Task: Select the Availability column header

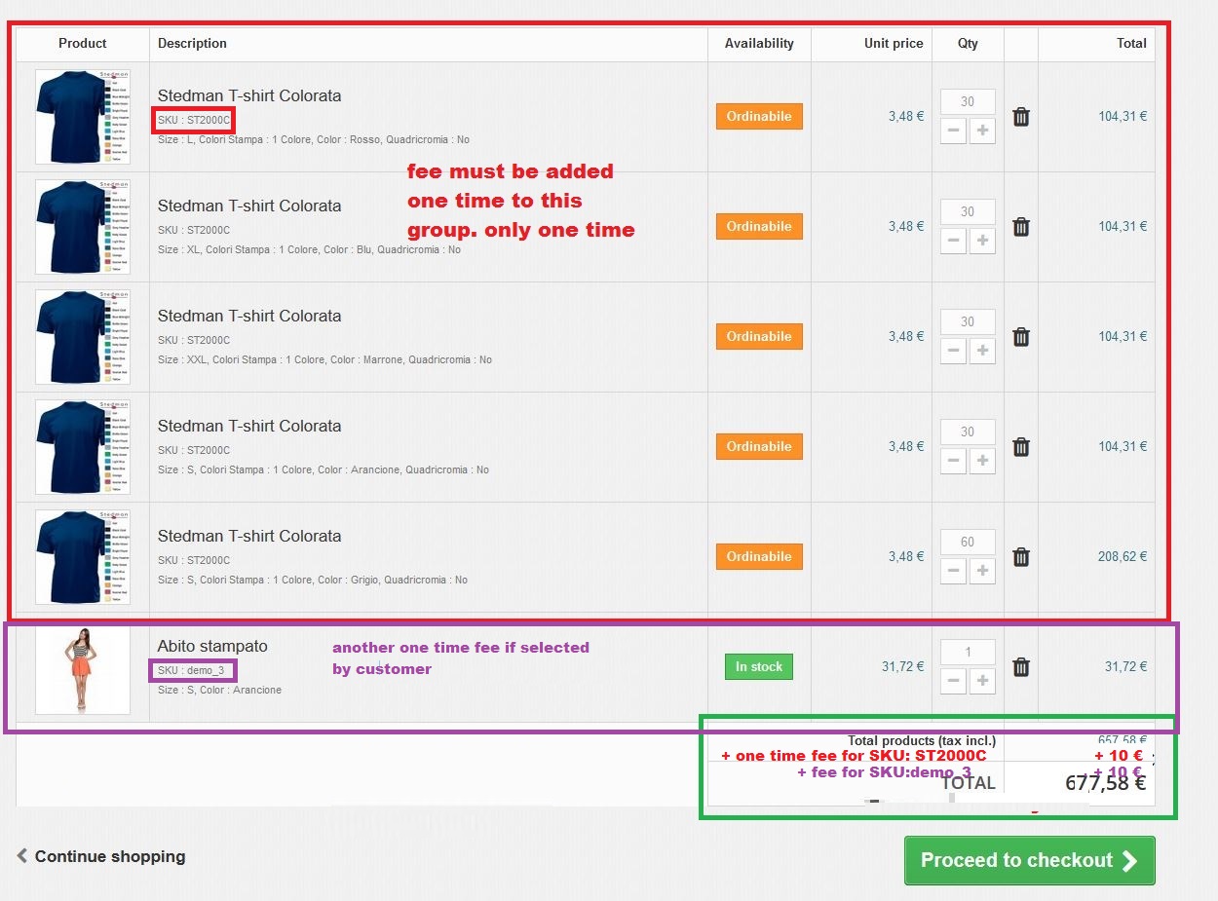Action: [759, 43]
